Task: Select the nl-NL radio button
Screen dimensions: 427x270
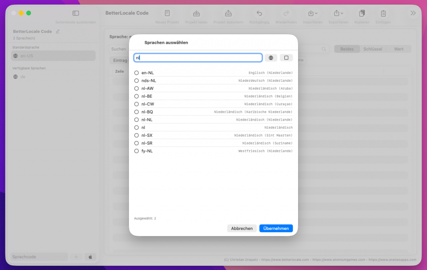Action: 136,120
